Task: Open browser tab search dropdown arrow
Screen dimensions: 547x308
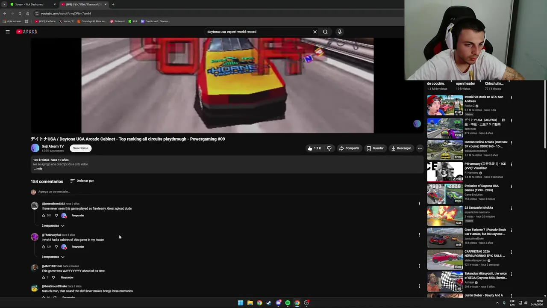Action: 4,4
